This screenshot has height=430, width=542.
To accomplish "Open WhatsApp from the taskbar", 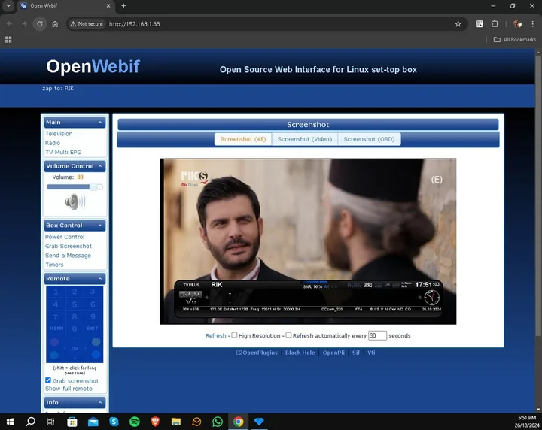I will [x=218, y=422].
